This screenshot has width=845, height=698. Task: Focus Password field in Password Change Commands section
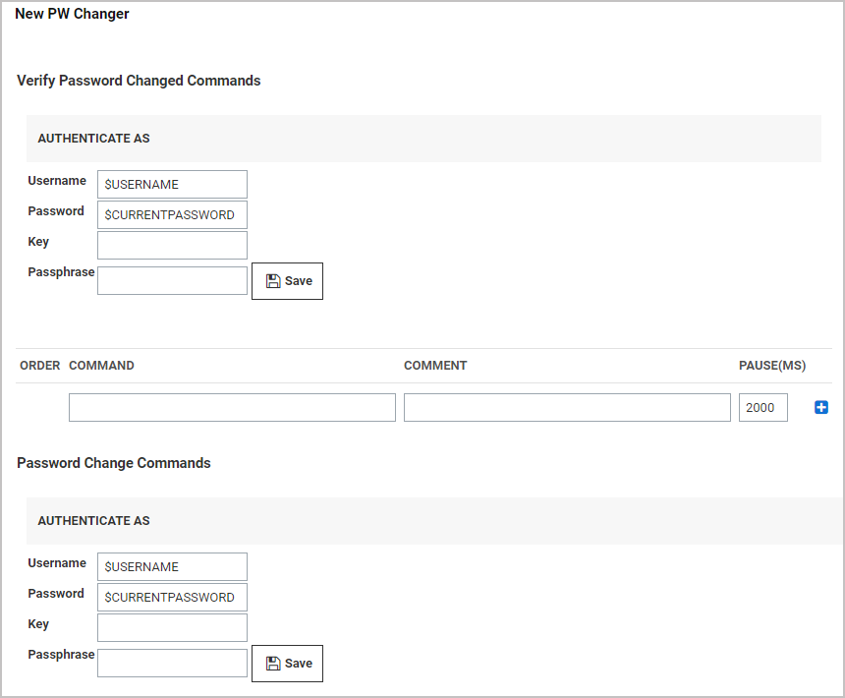172,597
